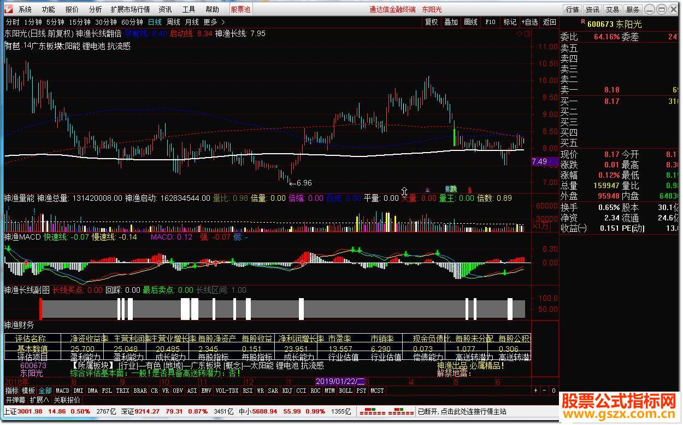
Task: Apply the FSL indicator
Action: [x=107, y=391]
